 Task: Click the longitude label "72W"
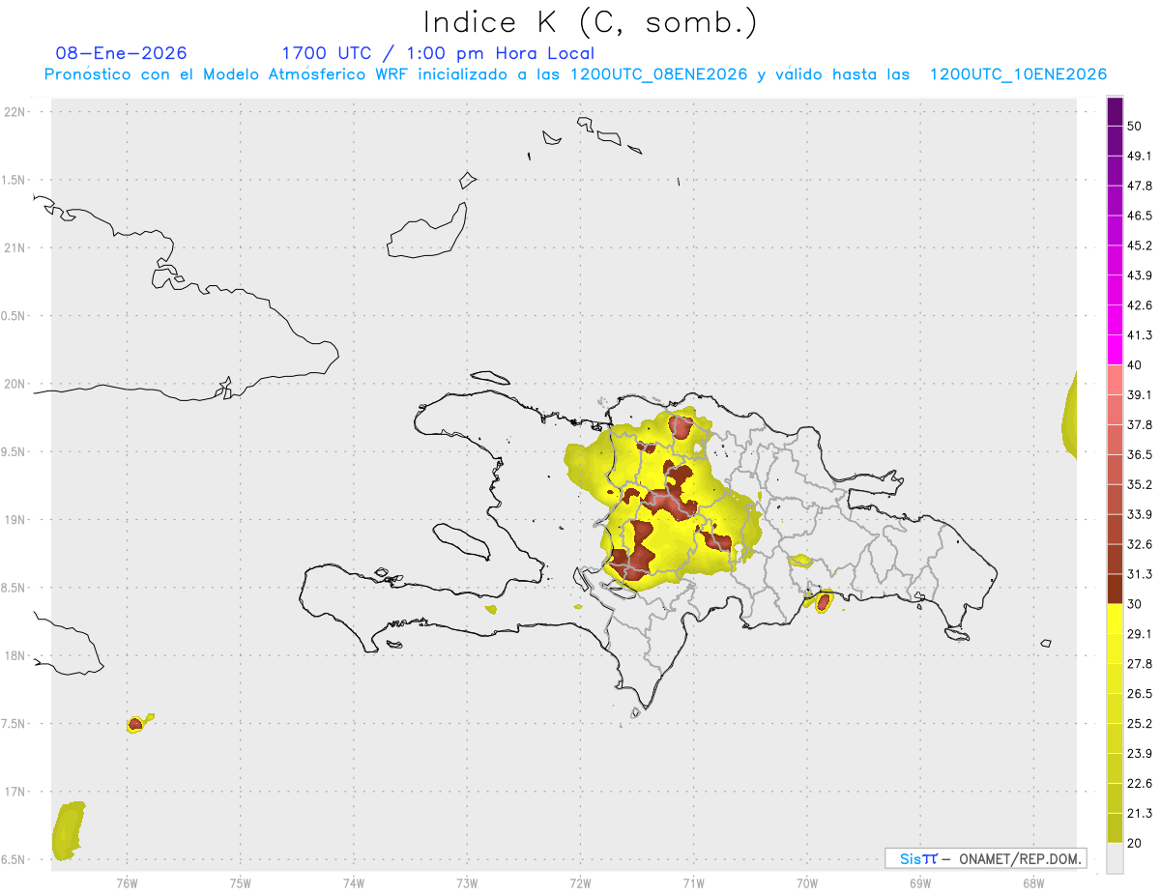(580, 883)
